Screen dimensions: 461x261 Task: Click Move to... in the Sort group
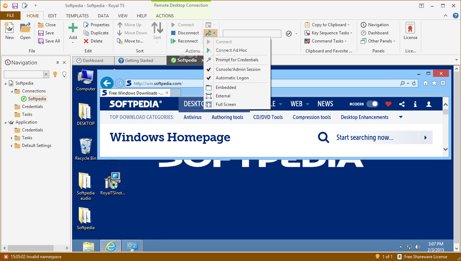click(130, 41)
